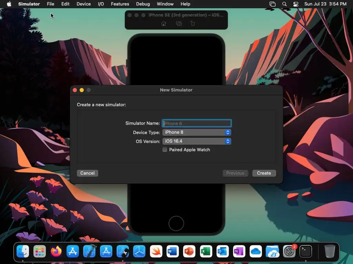Tap the iPhone SE home button circle
The width and height of the screenshot is (353, 264).
click(x=176, y=223)
